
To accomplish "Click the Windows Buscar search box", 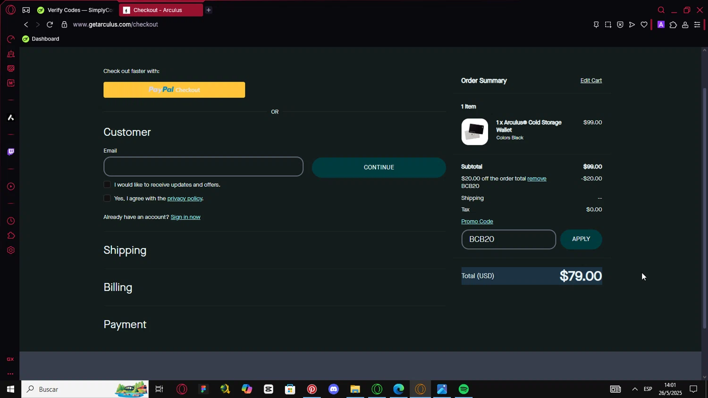I will (x=85, y=389).
